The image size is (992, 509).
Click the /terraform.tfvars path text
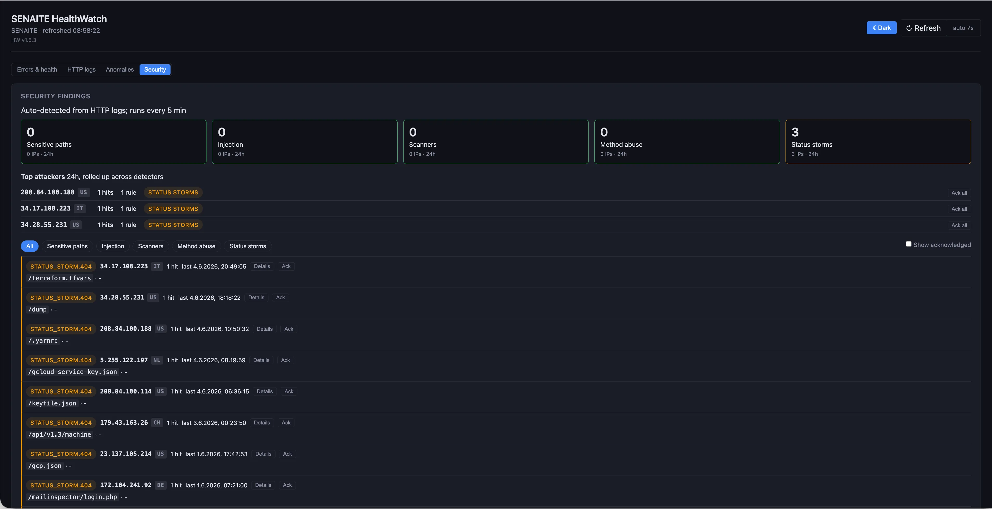coord(59,278)
